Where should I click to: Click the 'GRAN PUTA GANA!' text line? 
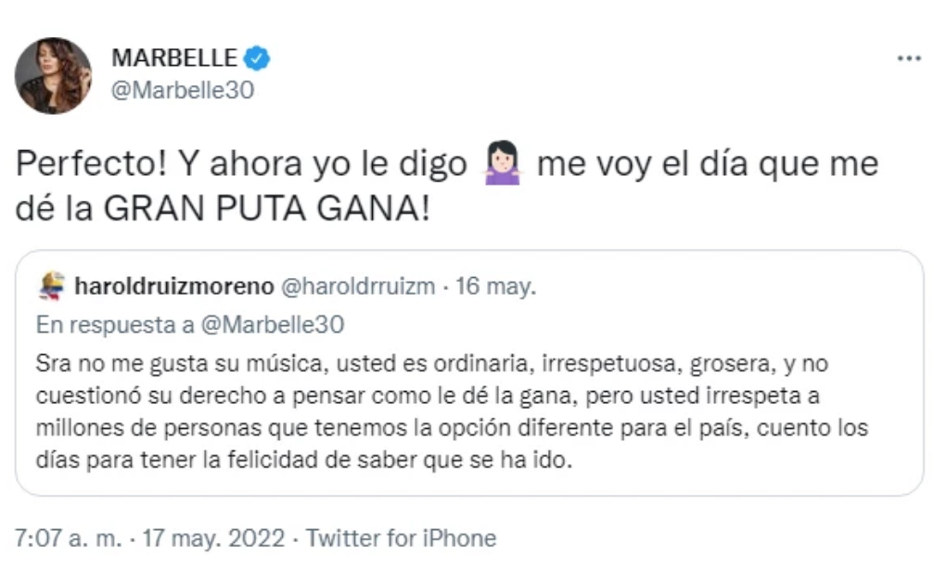pos(266,208)
